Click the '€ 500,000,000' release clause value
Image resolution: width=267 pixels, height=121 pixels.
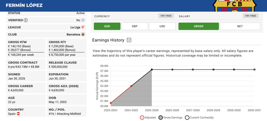[x=58, y=67]
